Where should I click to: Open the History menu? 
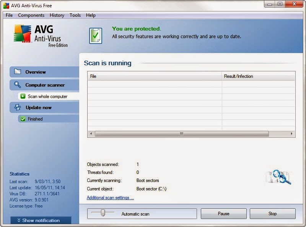click(x=57, y=15)
